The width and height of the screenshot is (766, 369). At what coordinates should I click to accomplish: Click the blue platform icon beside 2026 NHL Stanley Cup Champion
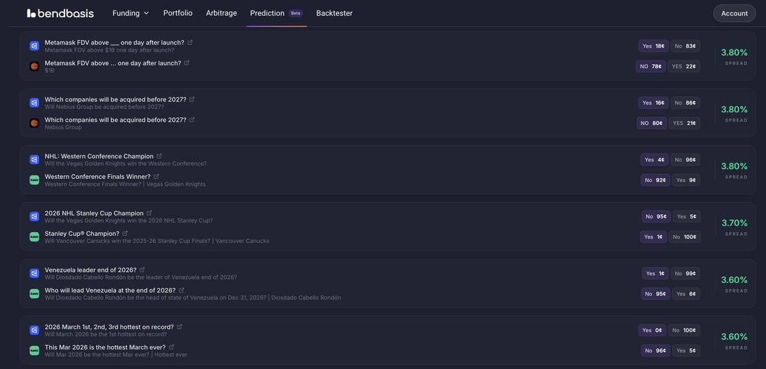pyautogui.click(x=34, y=216)
